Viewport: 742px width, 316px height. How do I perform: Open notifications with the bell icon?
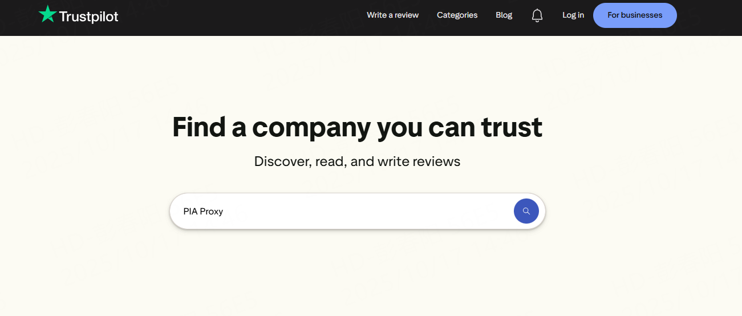(x=537, y=15)
